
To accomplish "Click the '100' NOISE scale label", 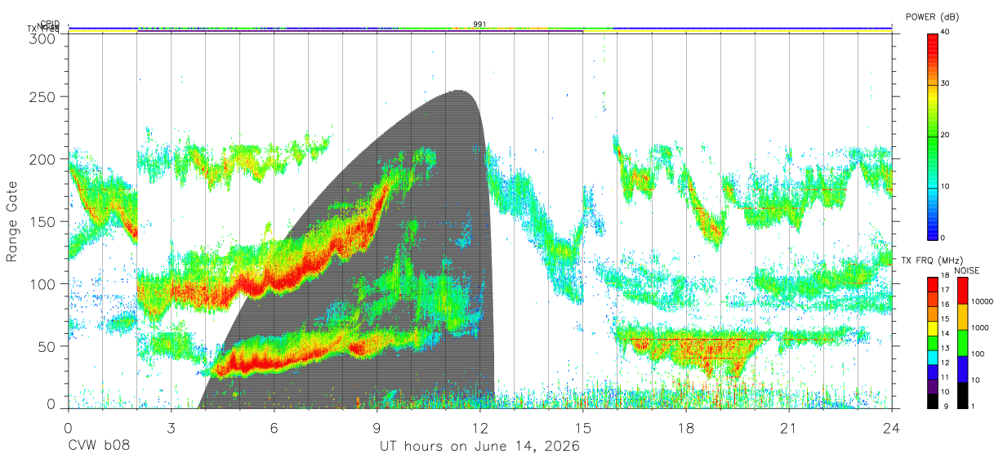I will (x=976, y=354).
